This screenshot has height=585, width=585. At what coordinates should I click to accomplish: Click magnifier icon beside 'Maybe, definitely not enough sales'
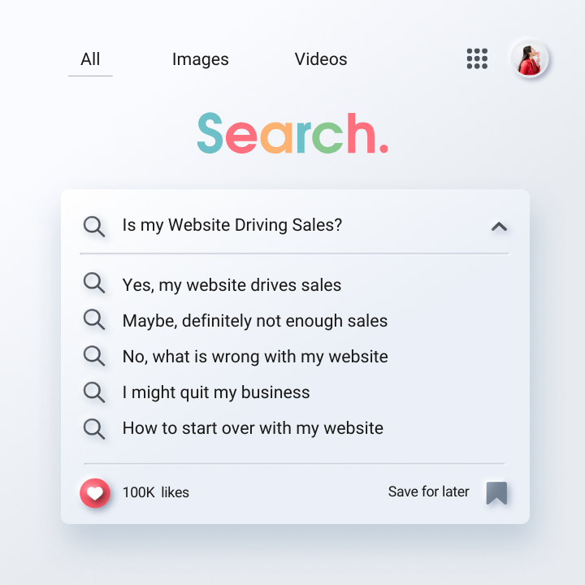tap(94, 319)
